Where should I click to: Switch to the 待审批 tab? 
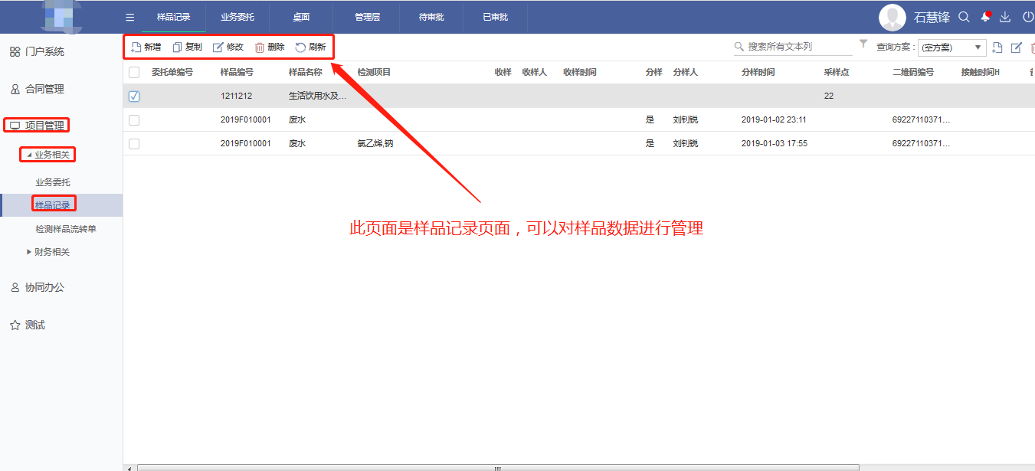click(x=431, y=17)
